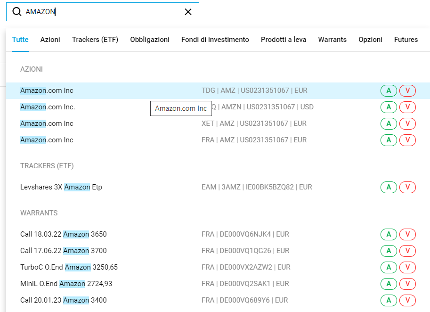The width and height of the screenshot is (430, 312).
Task: Click FRA | DE000VQ1QG26 | EUR text
Action: [245, 251]
